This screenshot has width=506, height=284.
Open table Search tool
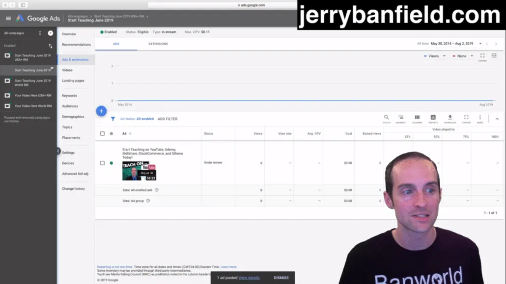tap(386, 119)
